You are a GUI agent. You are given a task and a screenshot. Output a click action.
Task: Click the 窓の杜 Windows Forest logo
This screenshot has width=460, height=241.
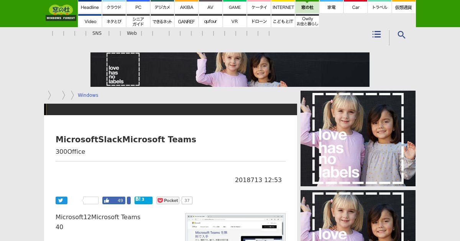pos(61,13)
